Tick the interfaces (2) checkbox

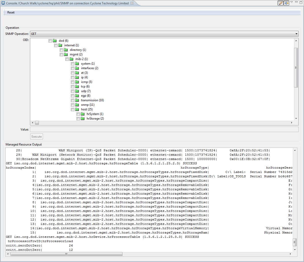72,68
